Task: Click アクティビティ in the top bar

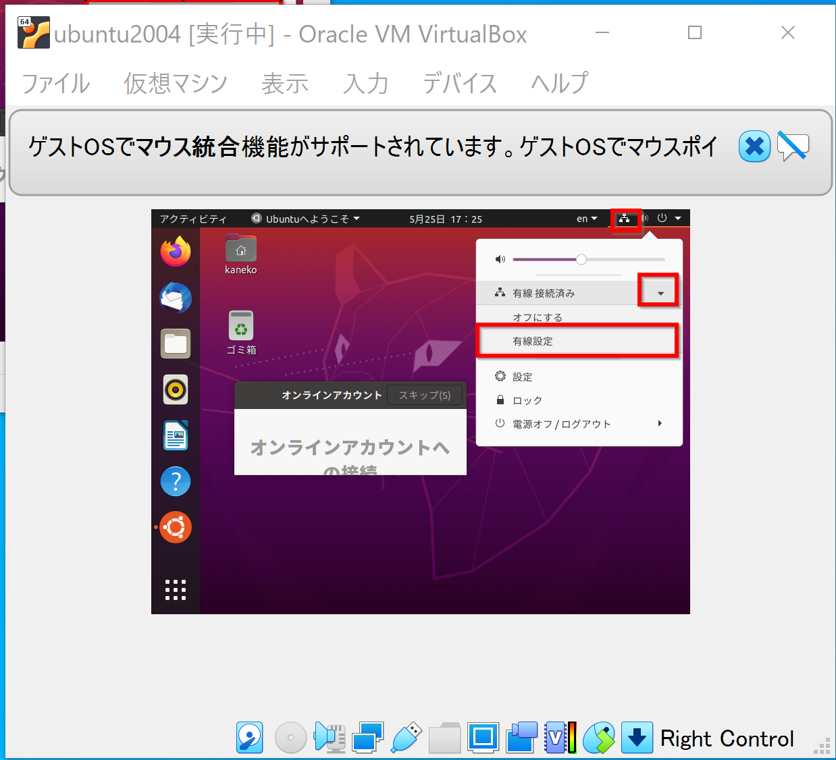Action: click(193, 219)
